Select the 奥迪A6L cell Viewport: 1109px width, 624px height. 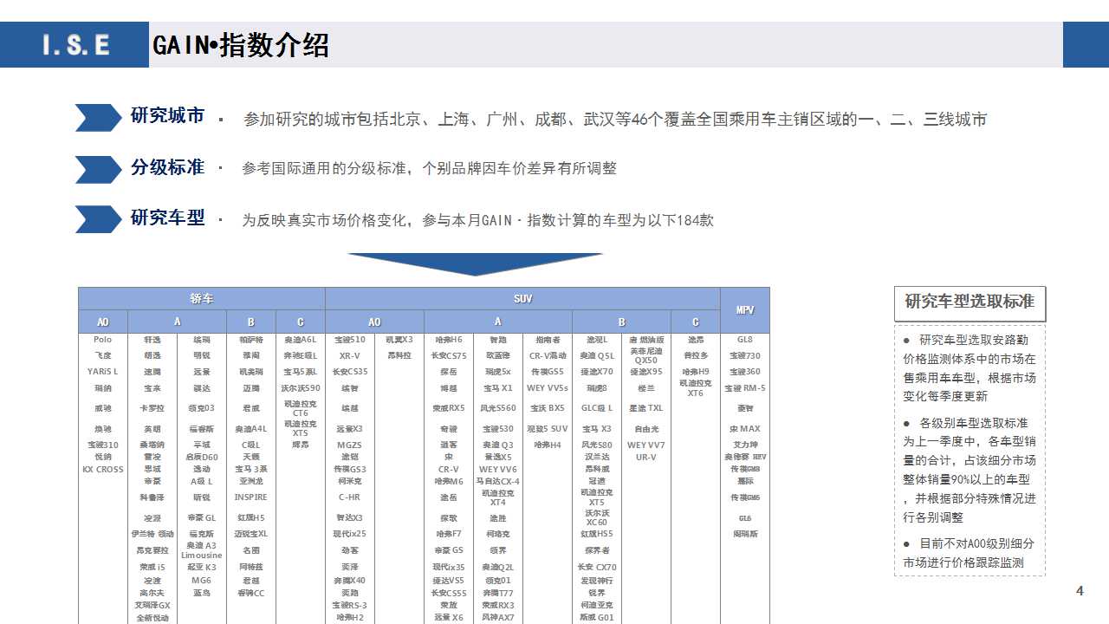(x=300, y=340)
